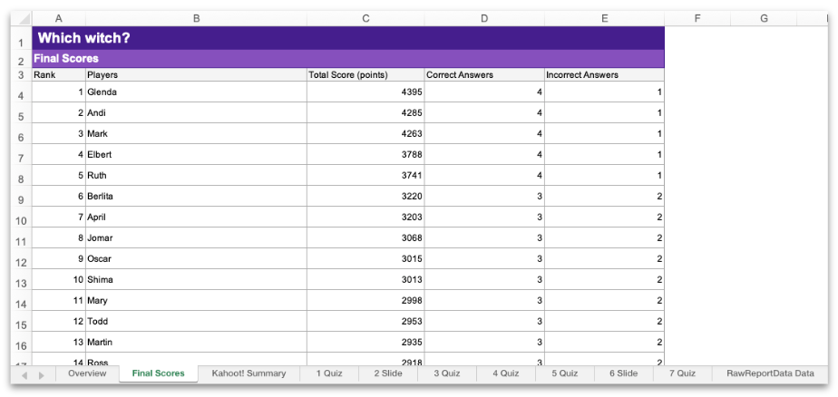Open the Kahoot! Summary sheet tab

(x=248, y=373)
